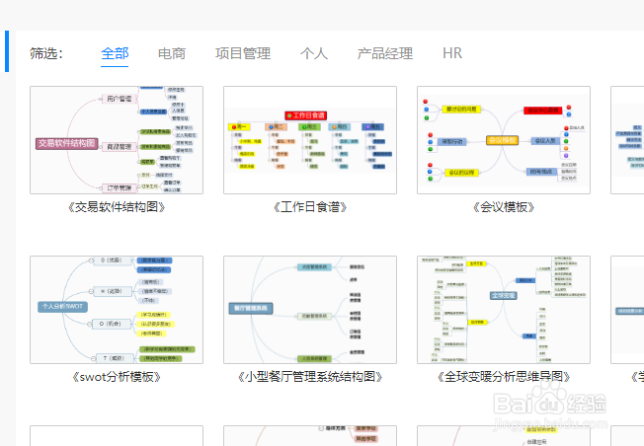Open the swot分析模板 thumbnail preview
644x446 pixels.
(x=117, y=310)
